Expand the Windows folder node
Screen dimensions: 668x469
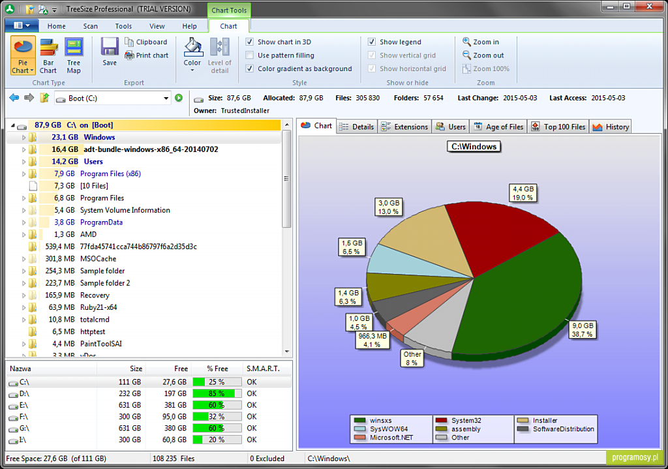[x=24, y=137]
